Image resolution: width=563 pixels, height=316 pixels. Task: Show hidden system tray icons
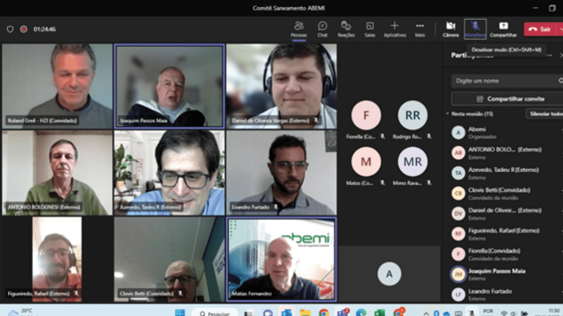[426, 312]
